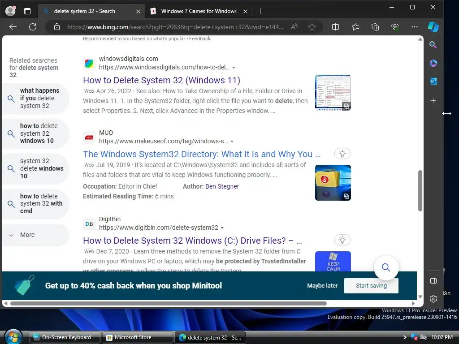Switch to delete system 32 - Search tab
Viewport: 459px width, 344px height.
[91, 11]
